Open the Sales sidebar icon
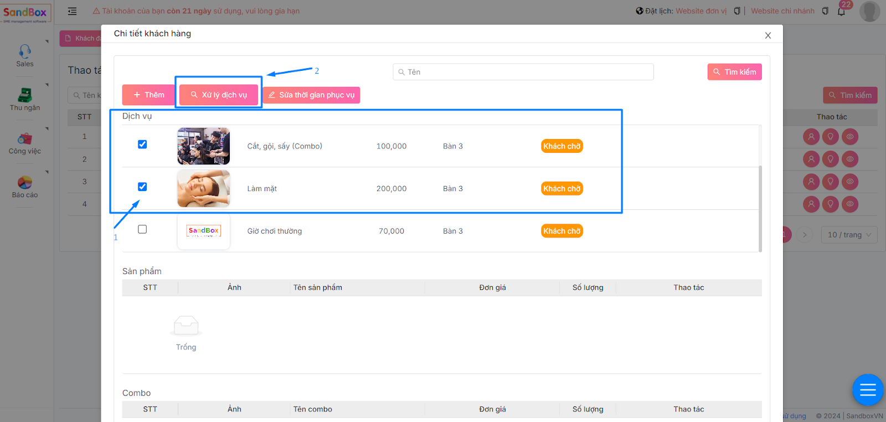This screenshot has width=886, height=422. [25, 52]
